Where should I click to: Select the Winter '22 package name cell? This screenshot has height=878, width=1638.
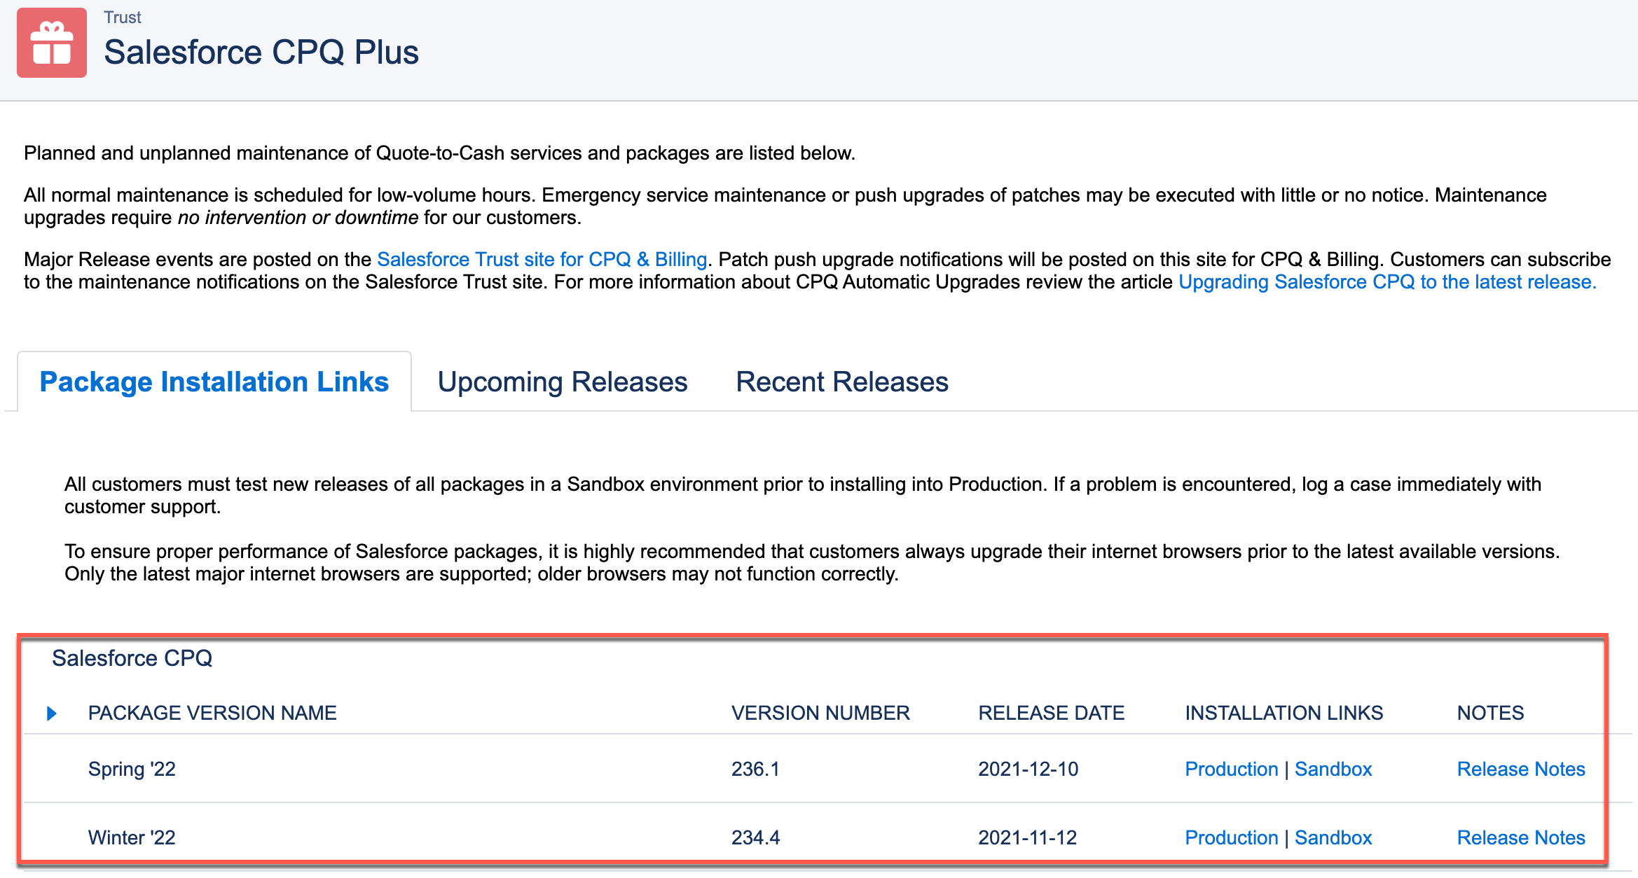pyautogui.click(x=132, y=837)
